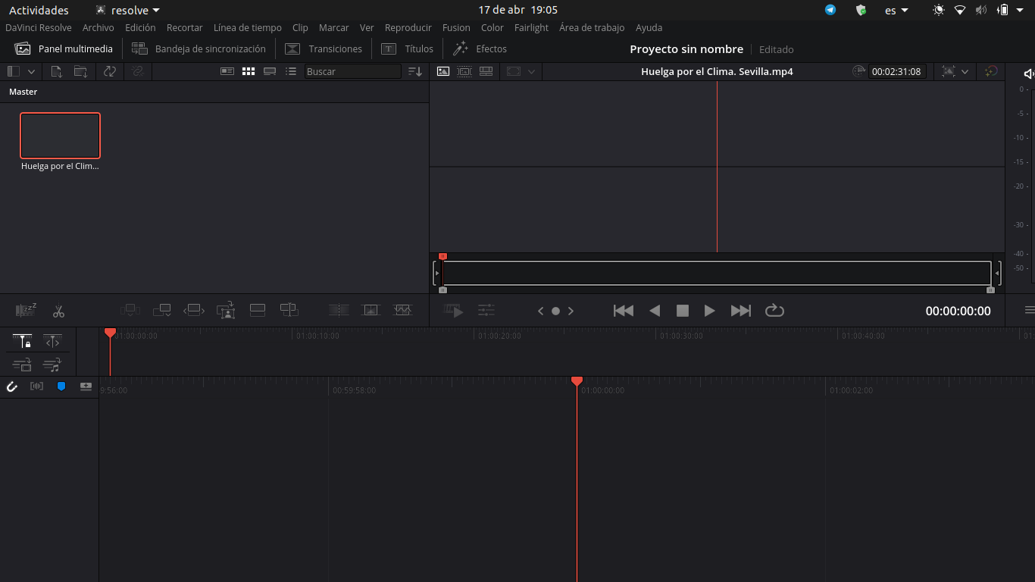Open the Títulos panel
This screenshot has width=1035, height=582.
tap(407, 48)
